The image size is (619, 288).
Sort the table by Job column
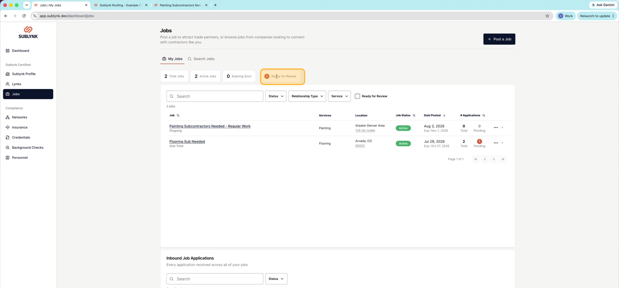[174, 115]
